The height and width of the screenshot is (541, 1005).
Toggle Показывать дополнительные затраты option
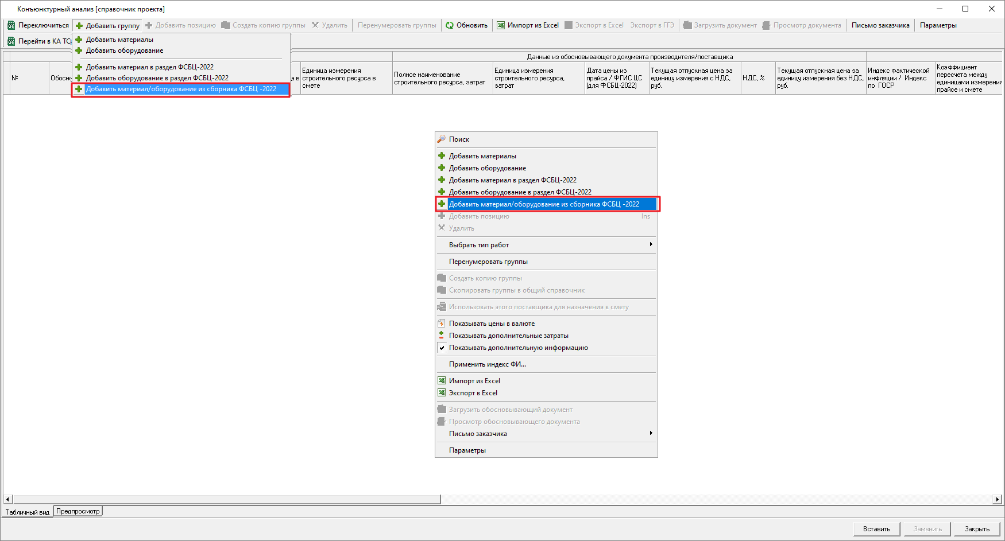click(508, 336)
